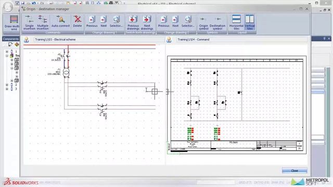Viewport: 333px width, 187px height.
Task: Maximize the Origin-destination manager window
Action: click(301, 9)
